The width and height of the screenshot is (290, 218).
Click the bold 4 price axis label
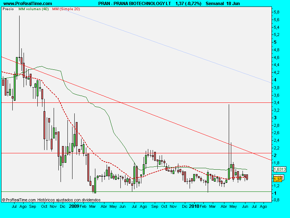[275, 80]
